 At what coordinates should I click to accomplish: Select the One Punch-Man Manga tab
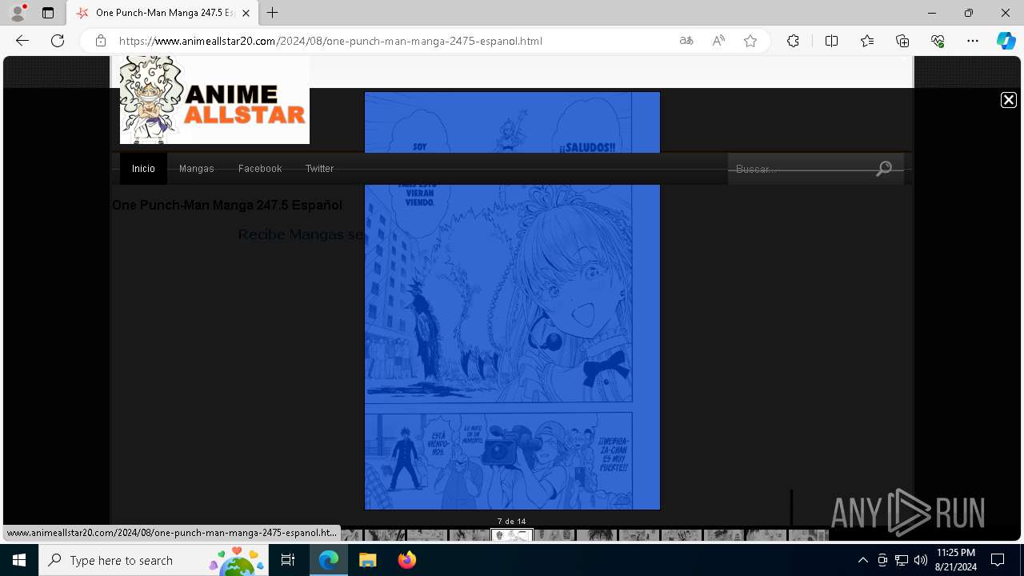click(x=162, y=13)
